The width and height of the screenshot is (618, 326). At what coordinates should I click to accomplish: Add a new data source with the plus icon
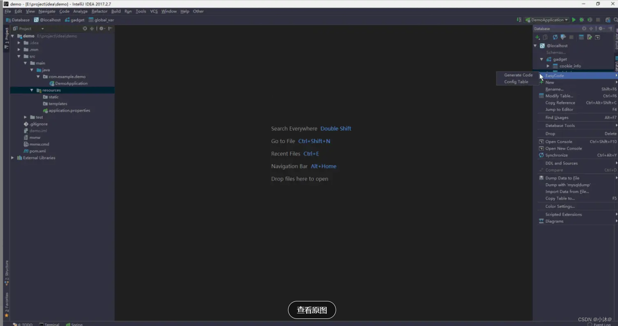pyautogui.click(x=537, y=37)
